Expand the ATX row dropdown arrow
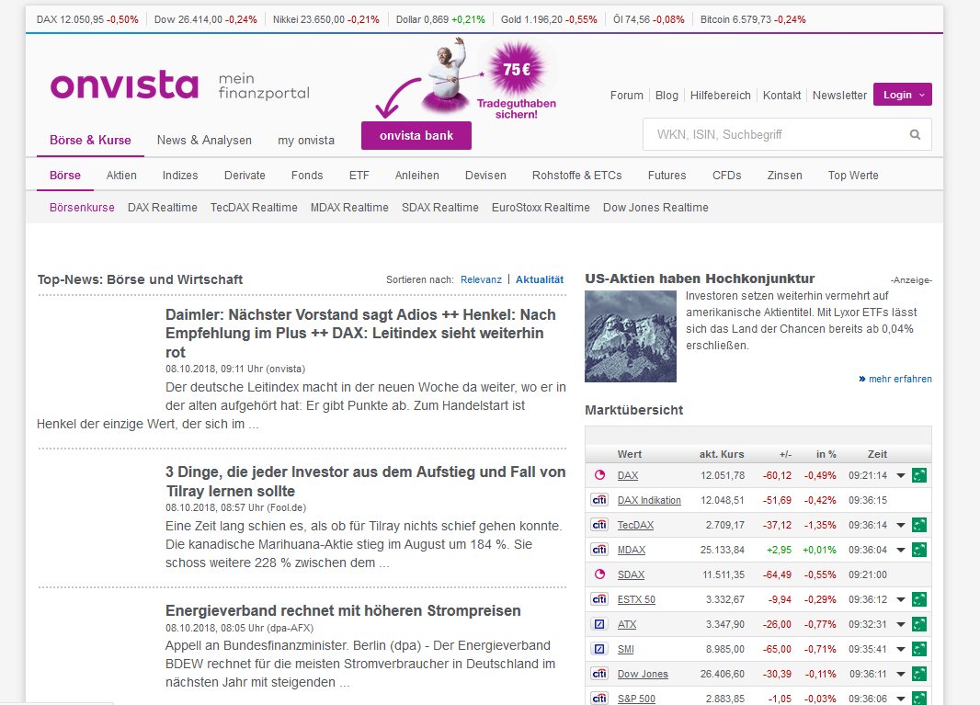The image size is (980, 705). 901,624
